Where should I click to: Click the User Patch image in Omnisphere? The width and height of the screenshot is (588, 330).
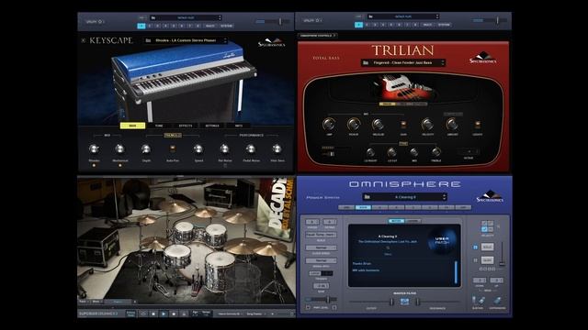(x=443, y=240)
